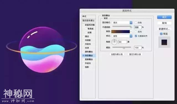
Task: Select 样式 at top of list
Action: [x=88, y=17]
